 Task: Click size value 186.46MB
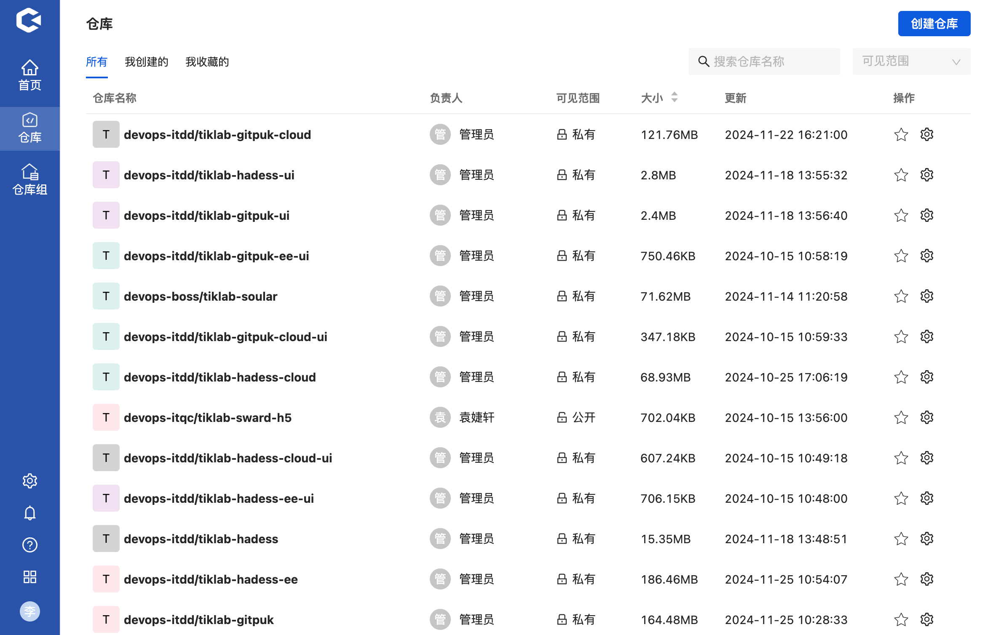pyautogui.click(x=669, y=579)
